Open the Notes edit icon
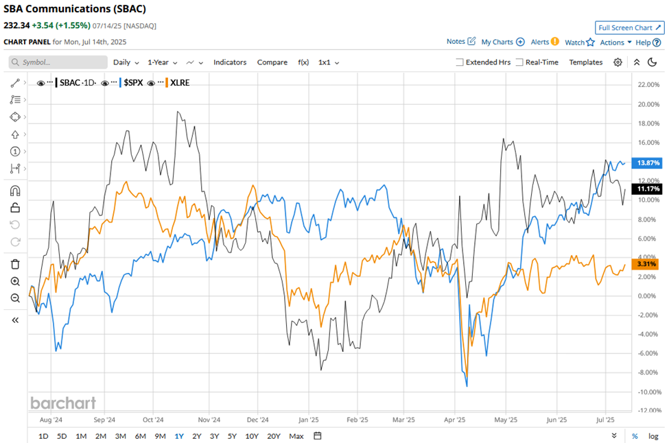Screen dimensions: 669x443 471,41
